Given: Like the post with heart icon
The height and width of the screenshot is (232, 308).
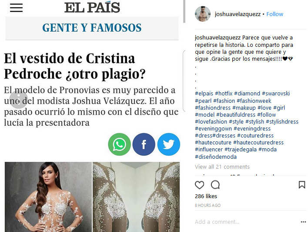Looking at the screenshot, I should 199,185.
